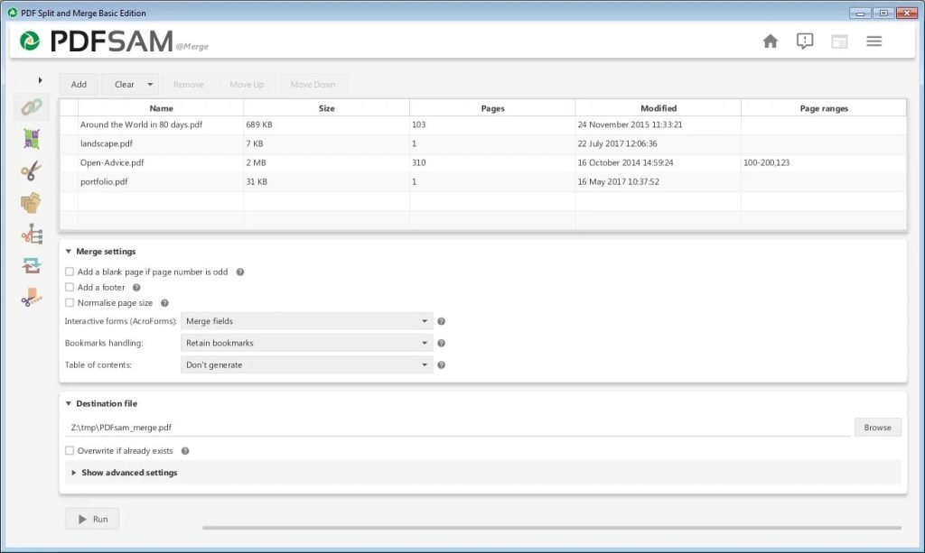
Task: Show help for Bookmarks handling
Action: (441, 344)
